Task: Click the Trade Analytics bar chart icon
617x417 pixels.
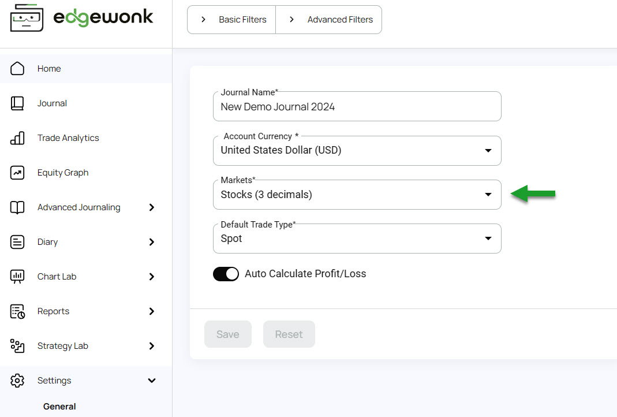Action: point(17,138)
